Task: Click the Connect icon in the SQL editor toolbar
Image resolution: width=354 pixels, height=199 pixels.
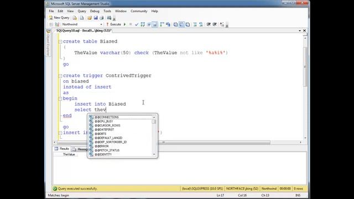Action: tap(51, 24)
